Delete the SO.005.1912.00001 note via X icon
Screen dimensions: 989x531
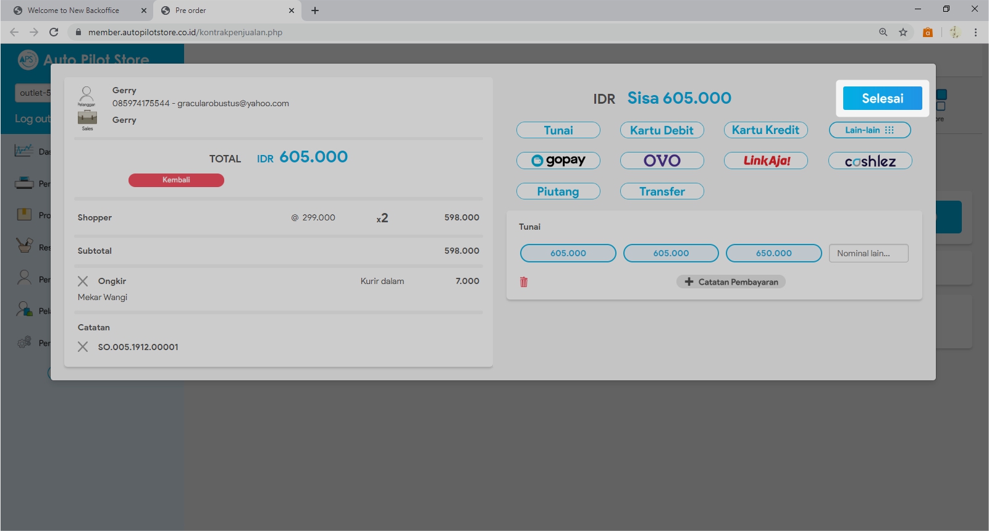pos(83,347)
